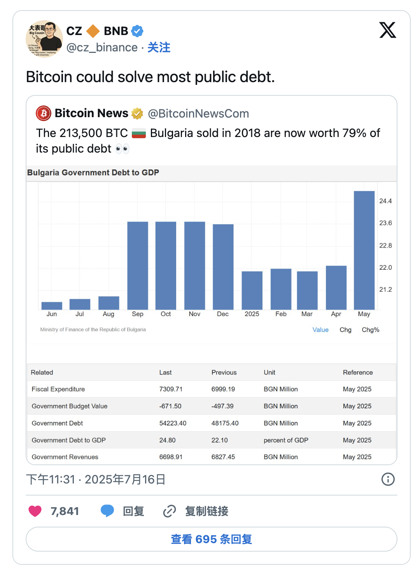View all 695 replies button
420x580 pixels.
(211, 539)
